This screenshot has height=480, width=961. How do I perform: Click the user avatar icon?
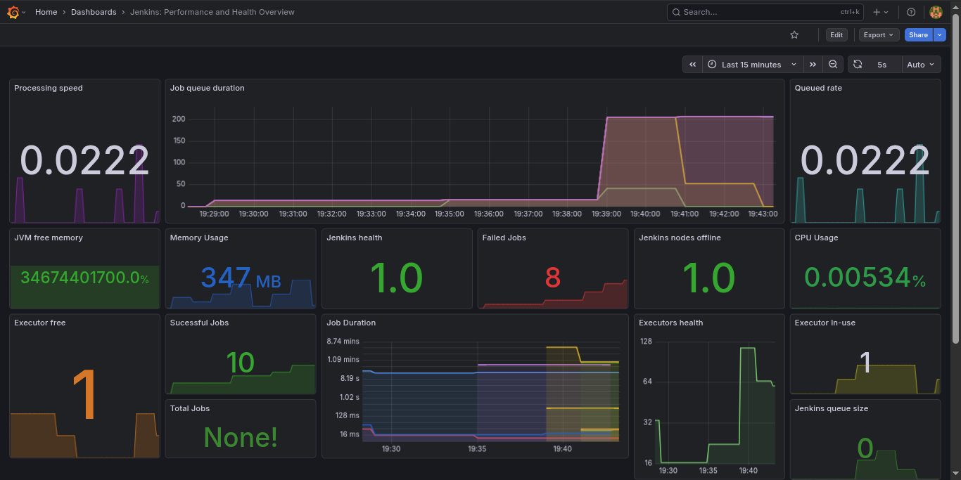936,12
